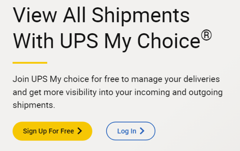
Task: Click the yellow Sign Up For Free button
Action: pos(52,131)
